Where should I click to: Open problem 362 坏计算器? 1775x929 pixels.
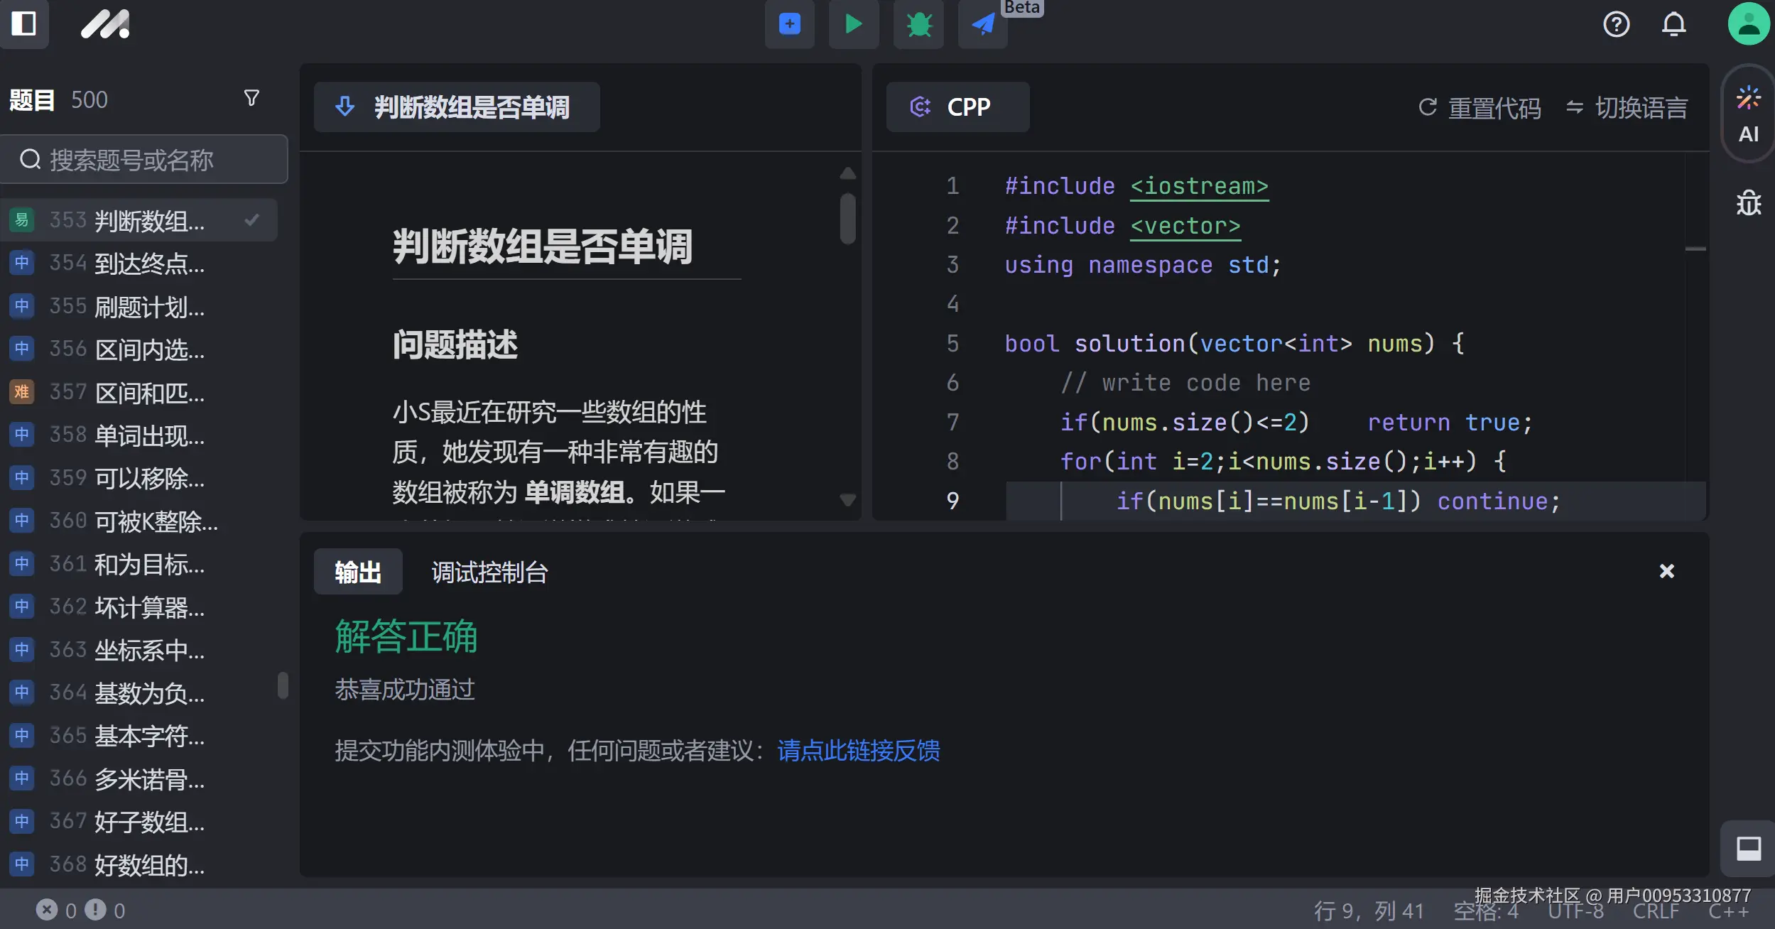click(139, 607)
